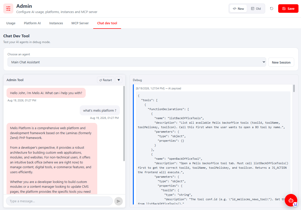
Task: Open the Choose an agent dropdown
Action: click(x=137, y=62)
